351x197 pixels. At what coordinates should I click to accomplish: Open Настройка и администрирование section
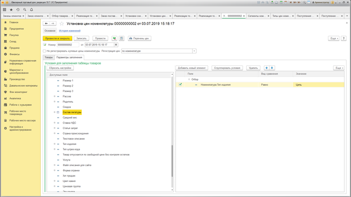click(20, 128)
